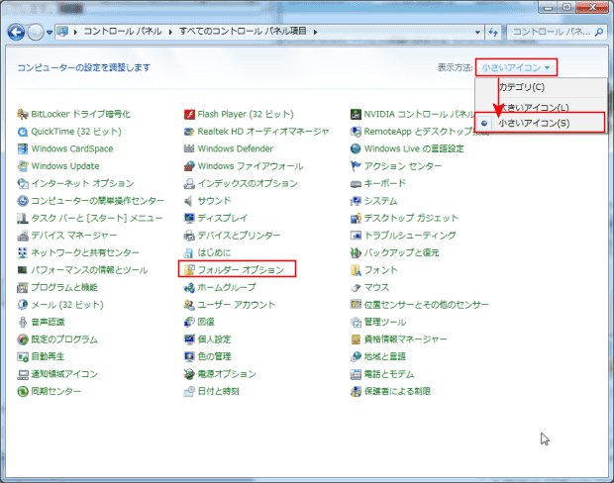Click the Flash Player (32 ビット) icon
The height and width of the screenshot is (483, 614).
(x=189, y=114)
